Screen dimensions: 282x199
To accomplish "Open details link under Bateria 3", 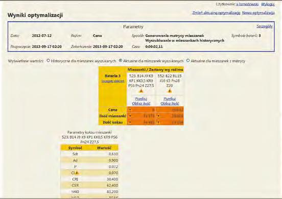I will [113, 81].
